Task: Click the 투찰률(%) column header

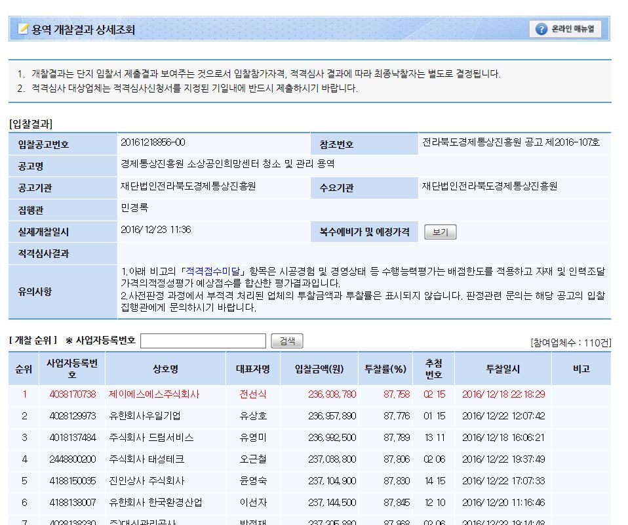Action: click(x=385, y=369)
